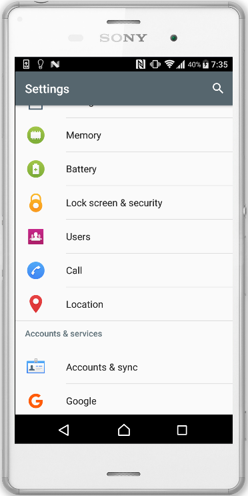The image size is (248, 496).
Task: Tap the NFC icon in status bar
Action: click(x=141, y=65)
